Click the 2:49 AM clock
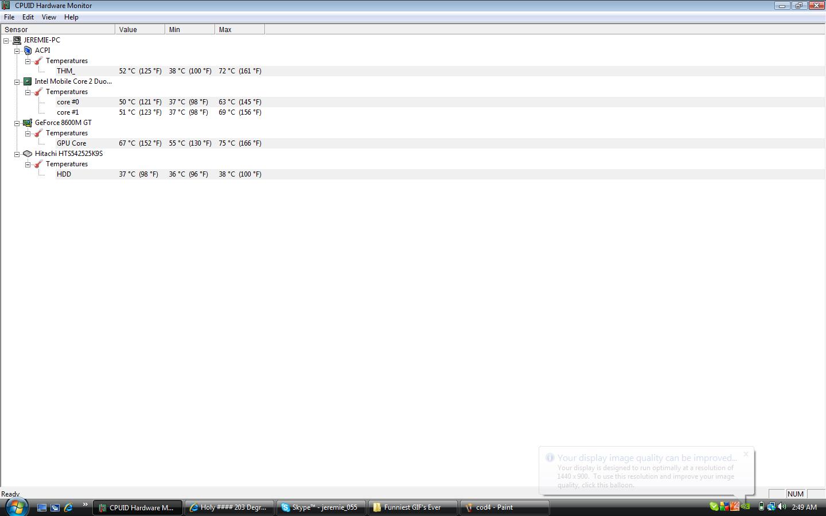826x516 pixels. click(804, 507)
